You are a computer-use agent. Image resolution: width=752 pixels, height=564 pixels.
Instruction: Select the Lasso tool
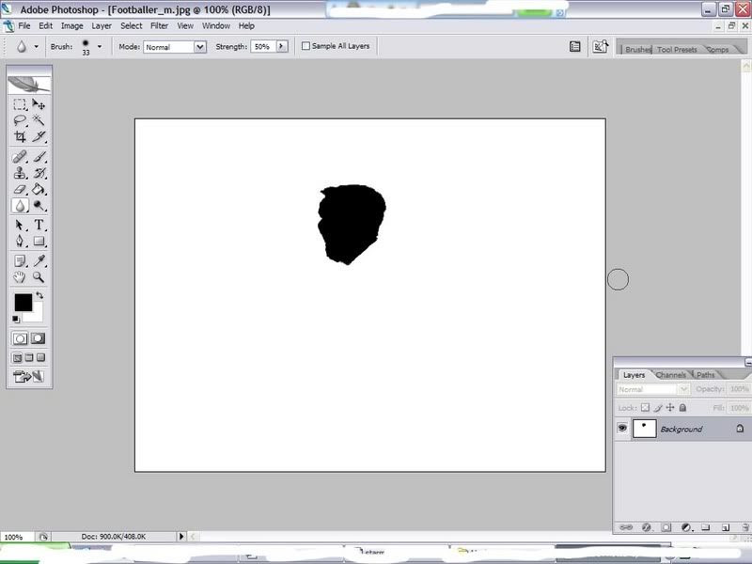[20, 120]
